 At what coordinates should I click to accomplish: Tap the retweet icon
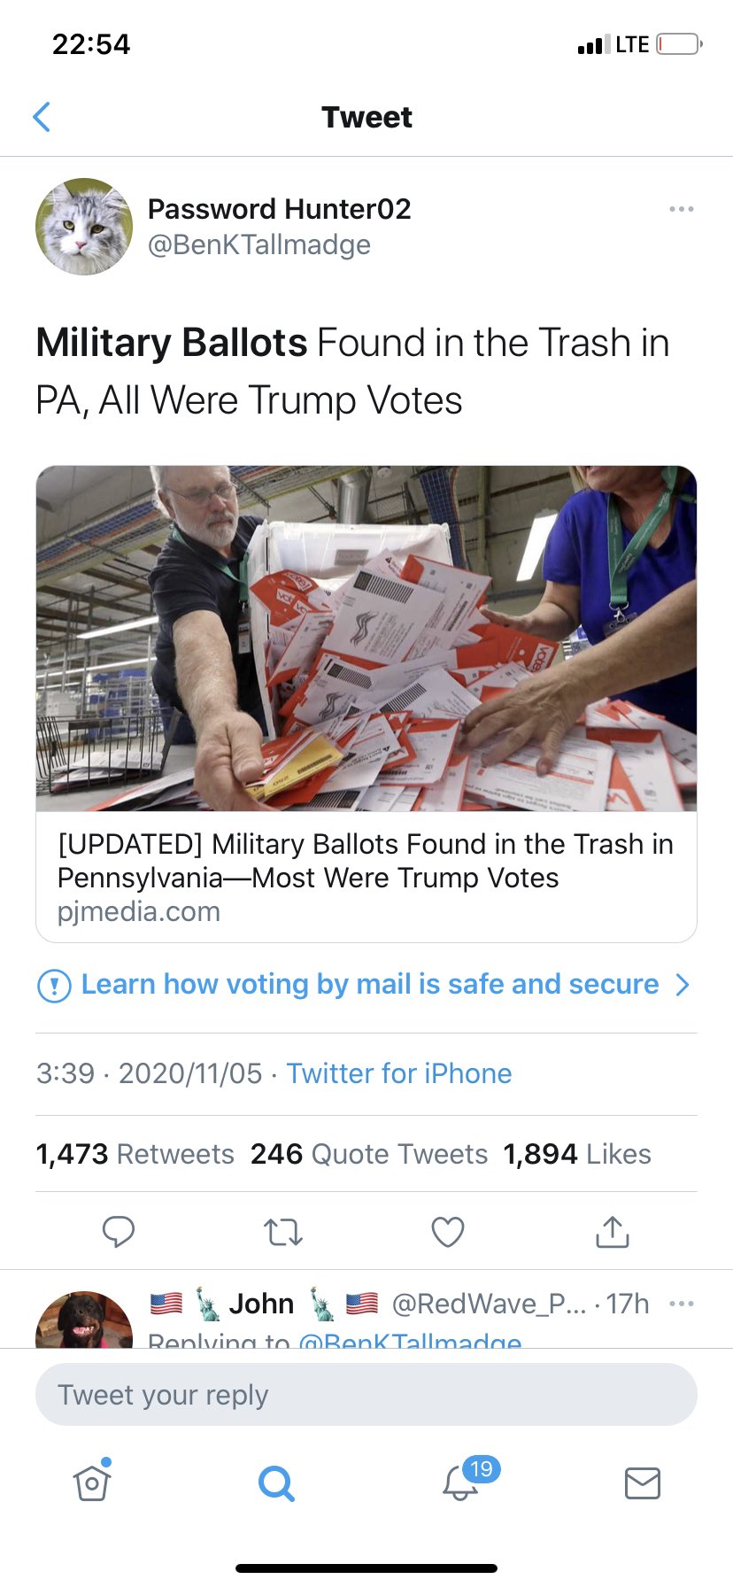283,1232
